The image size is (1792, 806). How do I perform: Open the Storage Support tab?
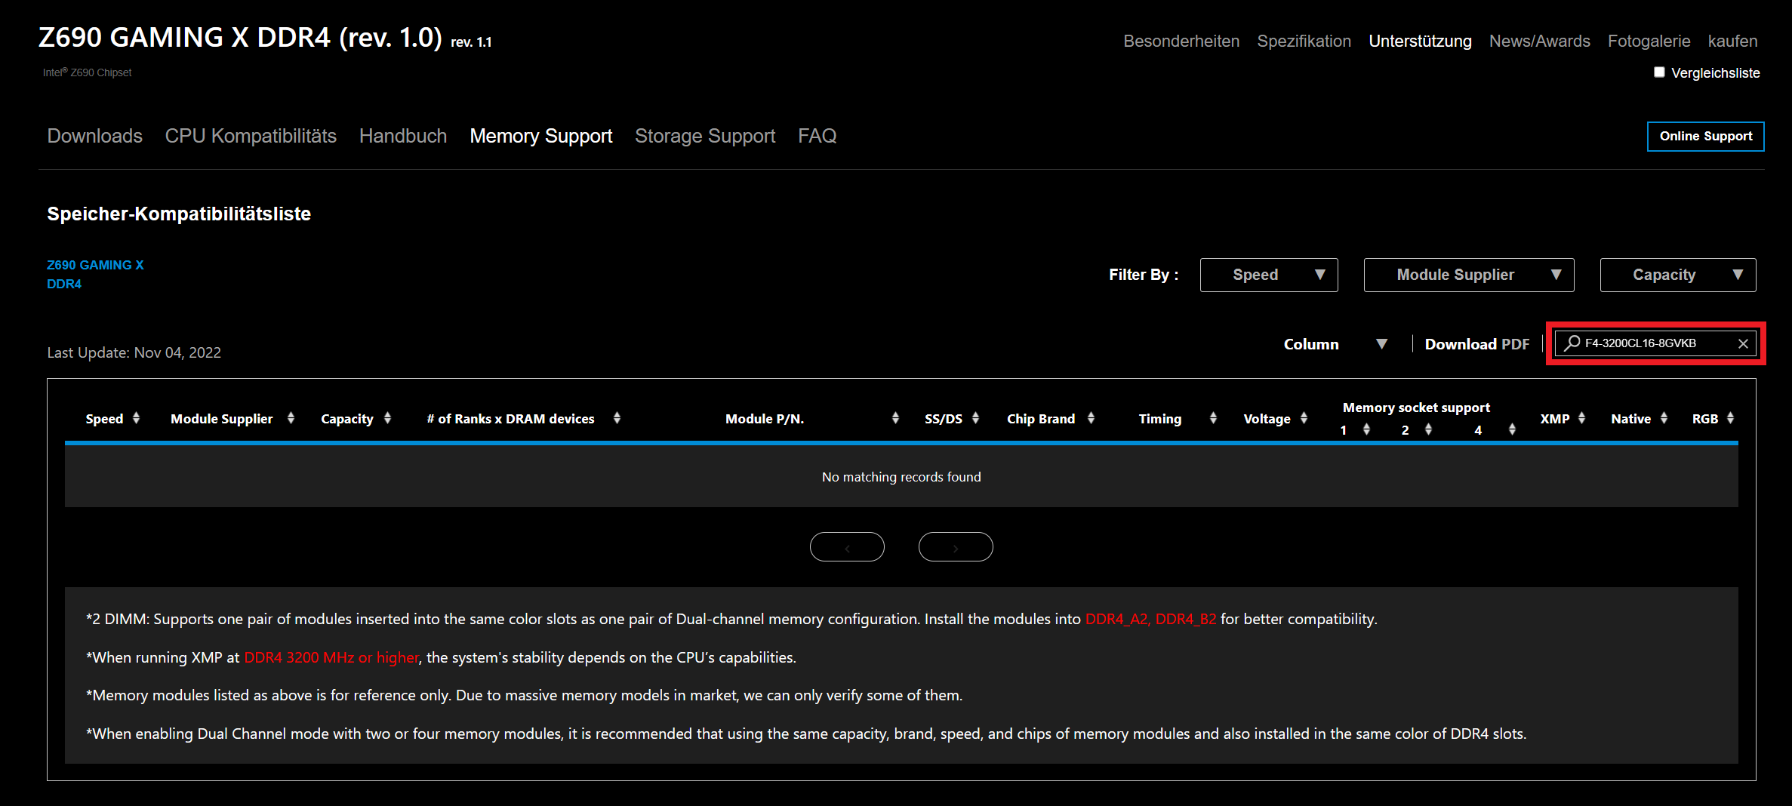click(x=705, y=136)
